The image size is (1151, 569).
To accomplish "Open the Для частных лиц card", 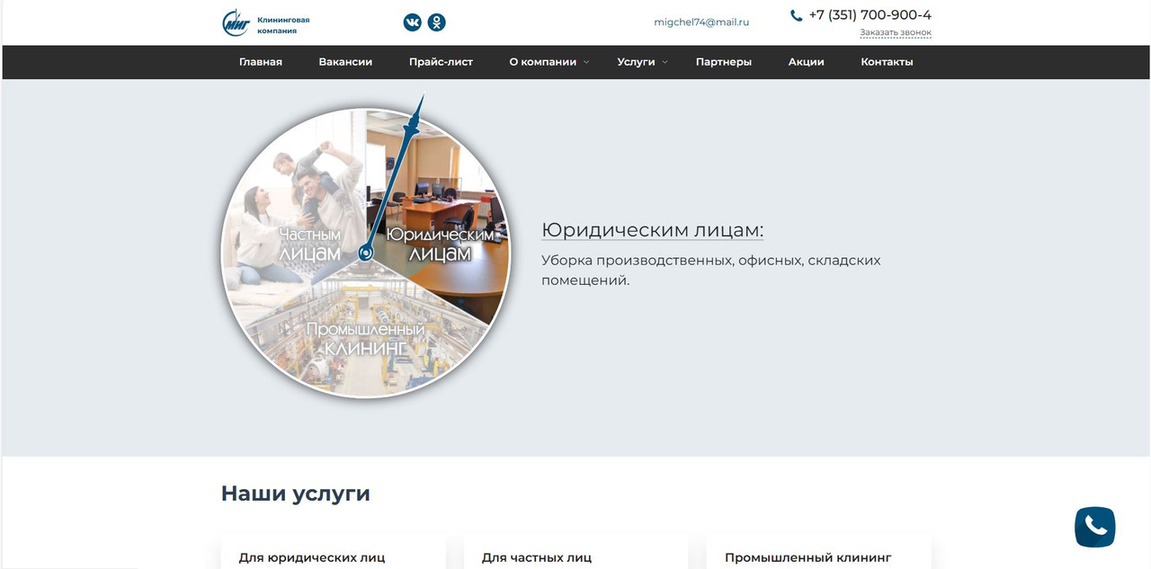I will click(x=575, y=551).
